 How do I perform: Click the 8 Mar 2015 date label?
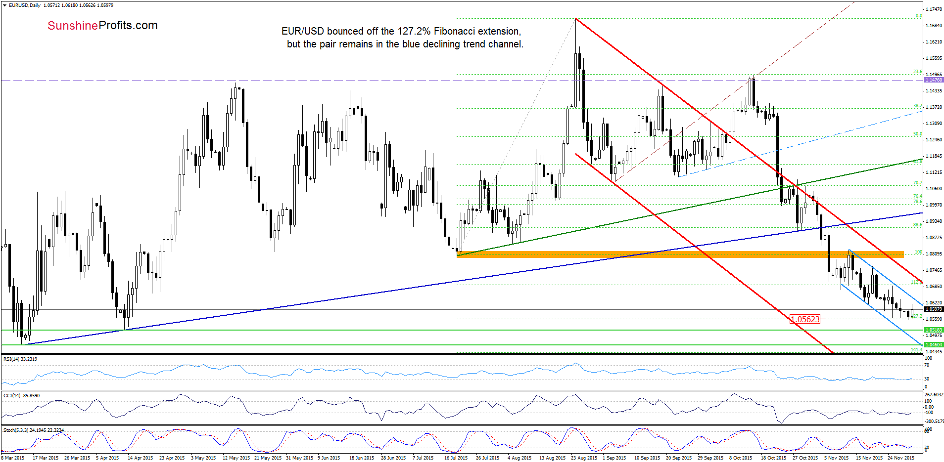pos(13,458)
